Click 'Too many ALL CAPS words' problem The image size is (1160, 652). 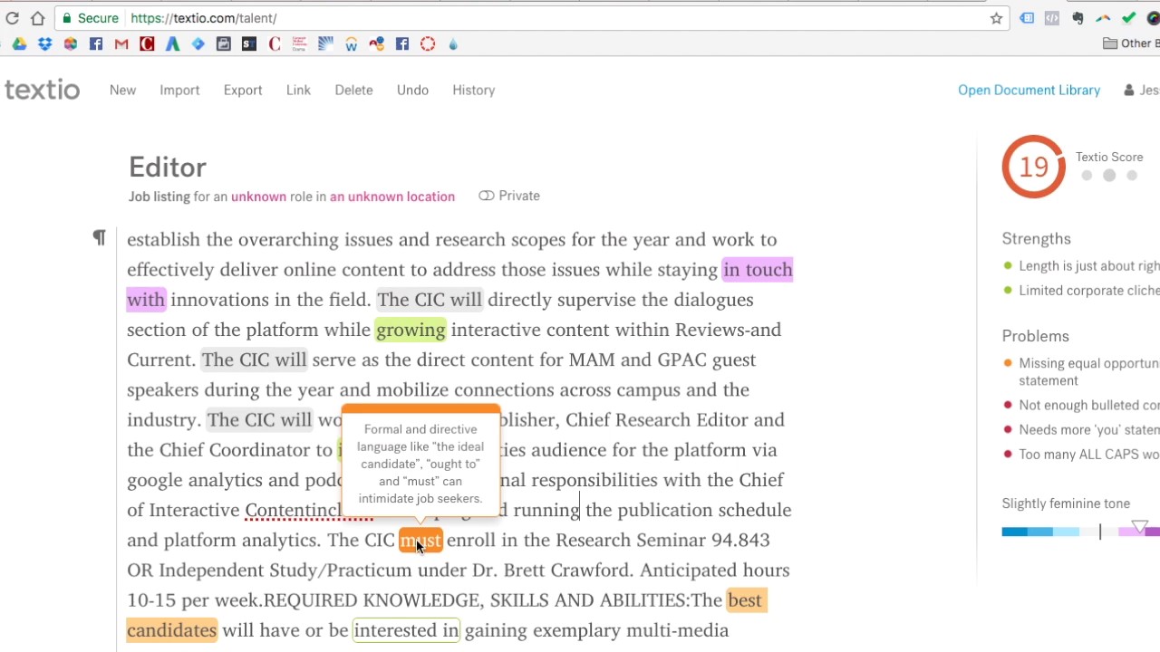point(1088,455)
